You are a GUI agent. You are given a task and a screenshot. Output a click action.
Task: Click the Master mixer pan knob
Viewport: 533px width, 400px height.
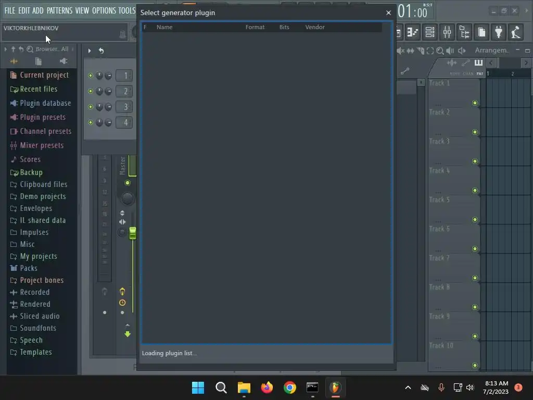(127, 198)
